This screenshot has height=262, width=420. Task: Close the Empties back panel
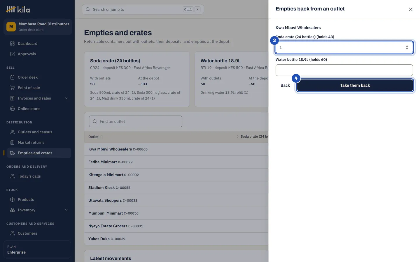pyautogui.click(x=410, y=9)
